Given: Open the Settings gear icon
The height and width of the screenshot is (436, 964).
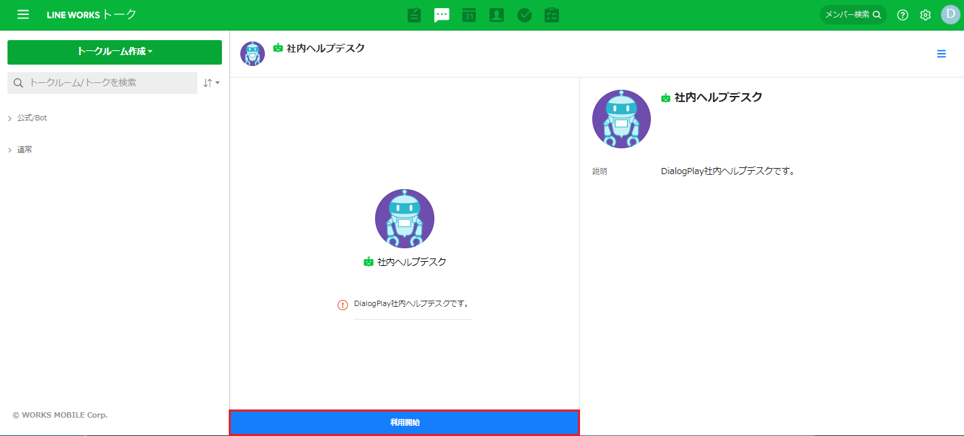Looking at the screenshot, I should (925, 15).
